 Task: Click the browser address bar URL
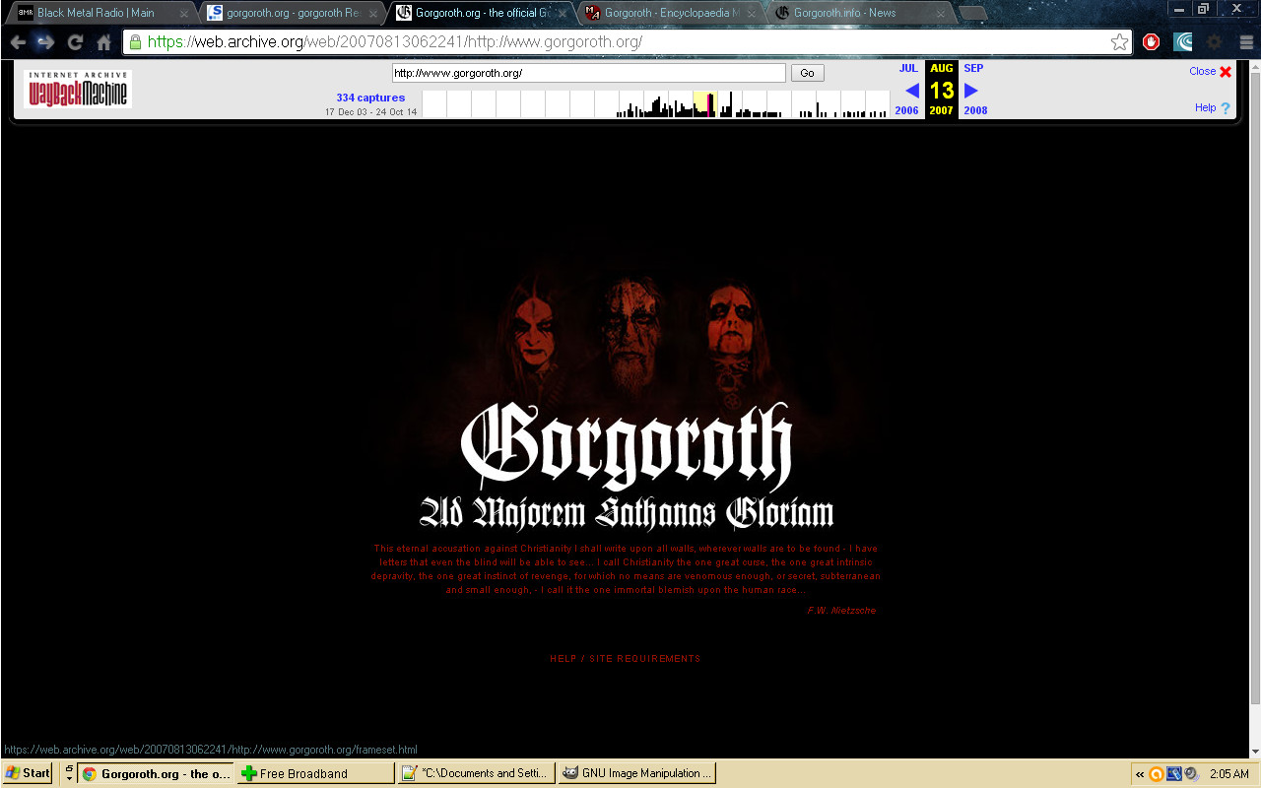point(626,42)
